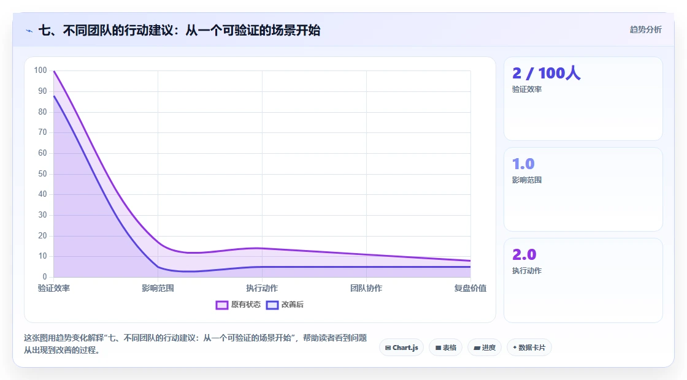This screenshot has width=687, height=380.
Task: Click the 验证效率 x-axis label
Action: click(54, 288)
